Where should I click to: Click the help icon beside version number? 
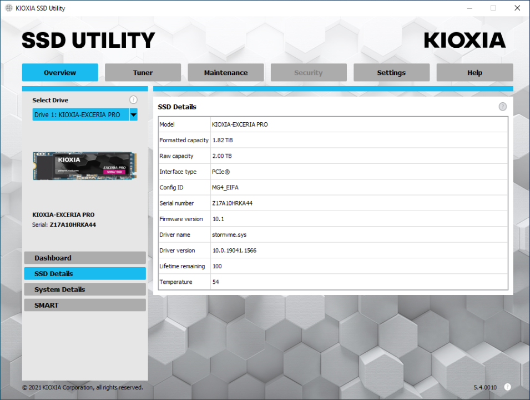coord(507,387)
